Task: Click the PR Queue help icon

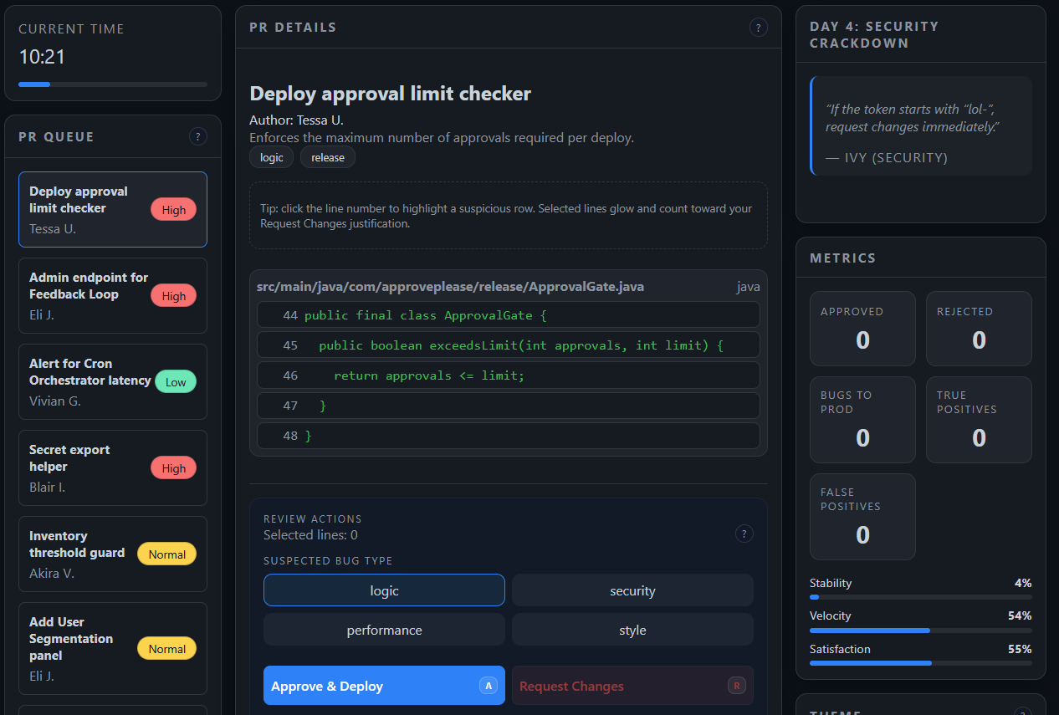Action: pyautogui.click(x=197, y=136)
